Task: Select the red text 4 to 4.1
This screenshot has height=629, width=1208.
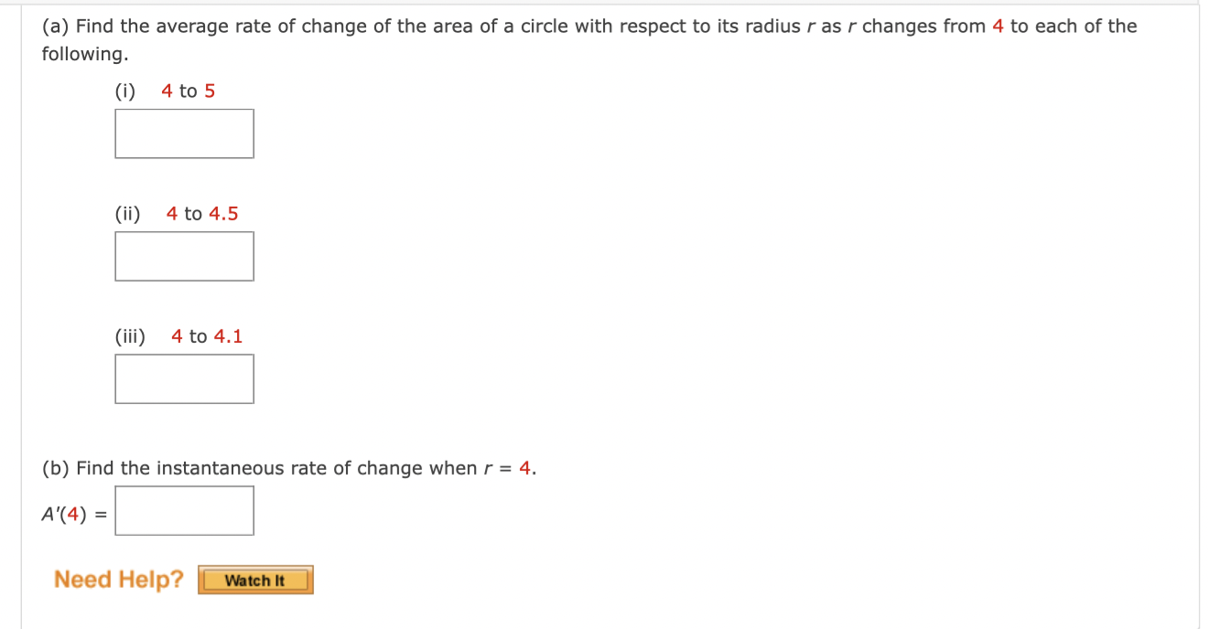Action: (x=206, y=336)
